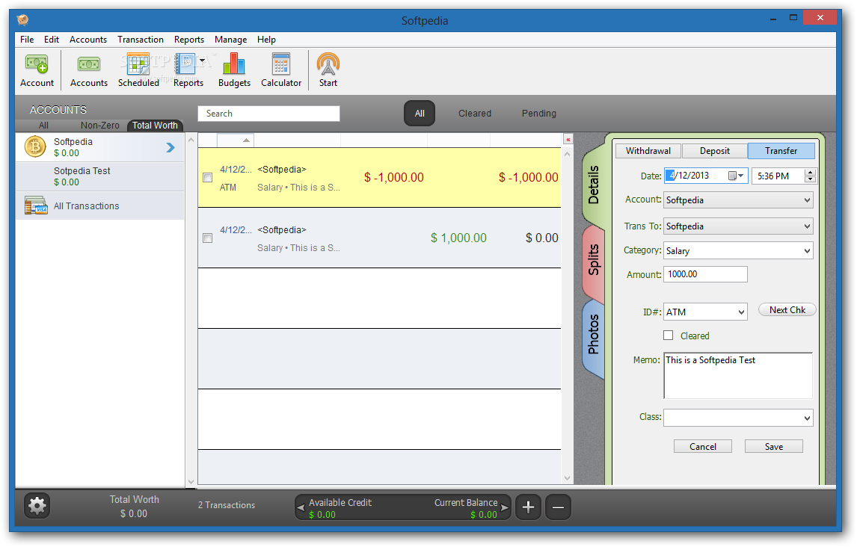Screen dimensions: 857x547
Task: Switch to the Photos side tab
Action: pyautogui.click(x=594, y=334)
